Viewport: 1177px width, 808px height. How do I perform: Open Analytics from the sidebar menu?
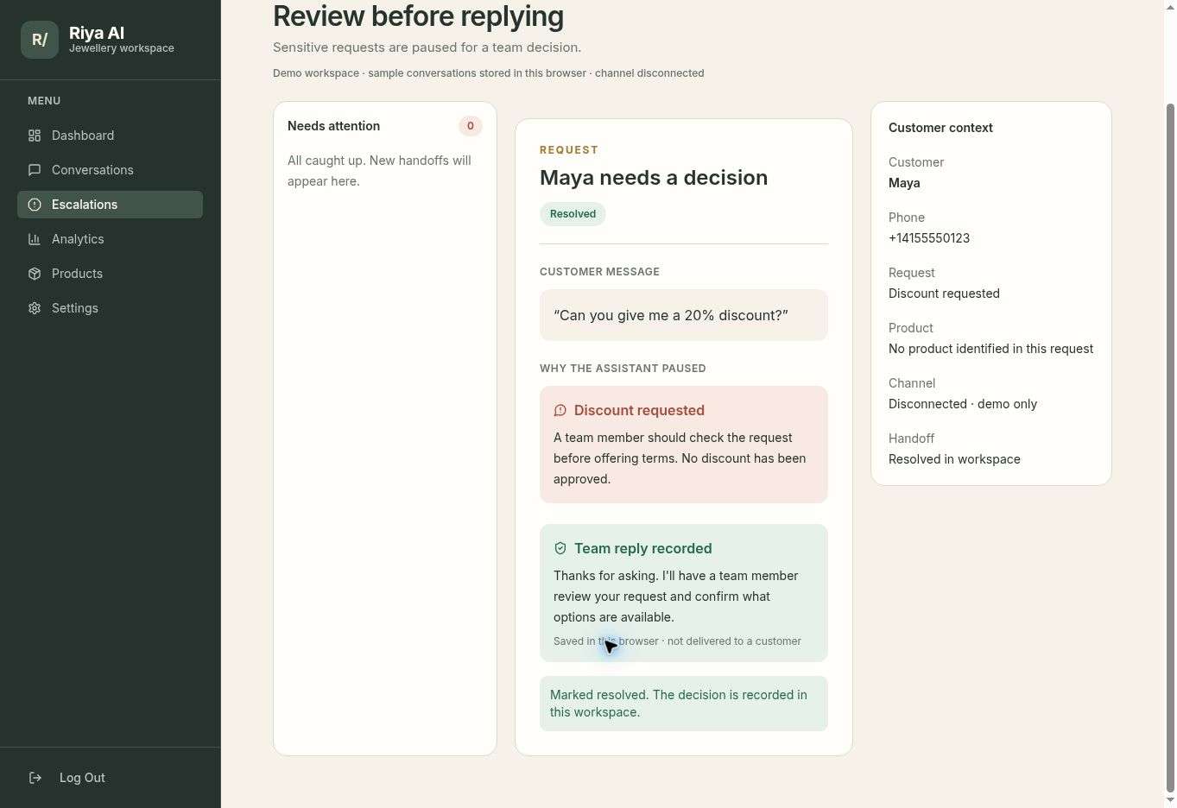(x=110, y=239)
